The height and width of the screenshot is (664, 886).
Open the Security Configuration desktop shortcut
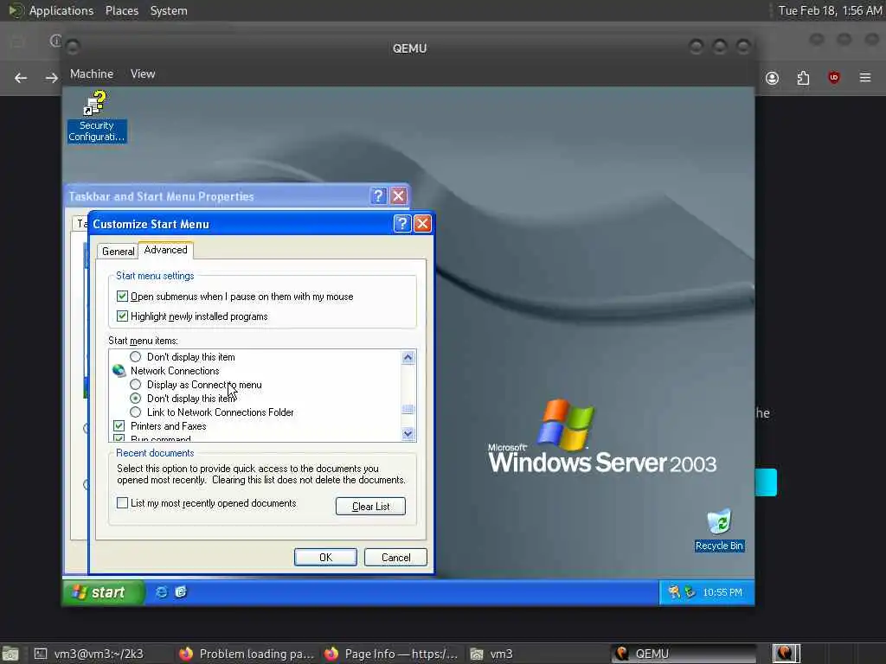96,117
